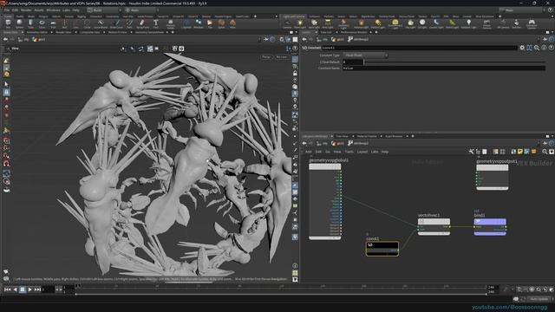Select the Grid shelf tool
The height and width of the screenshot is (312, 555).
tap(53, 23)
